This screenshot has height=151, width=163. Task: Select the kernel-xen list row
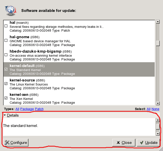point(76,98)
